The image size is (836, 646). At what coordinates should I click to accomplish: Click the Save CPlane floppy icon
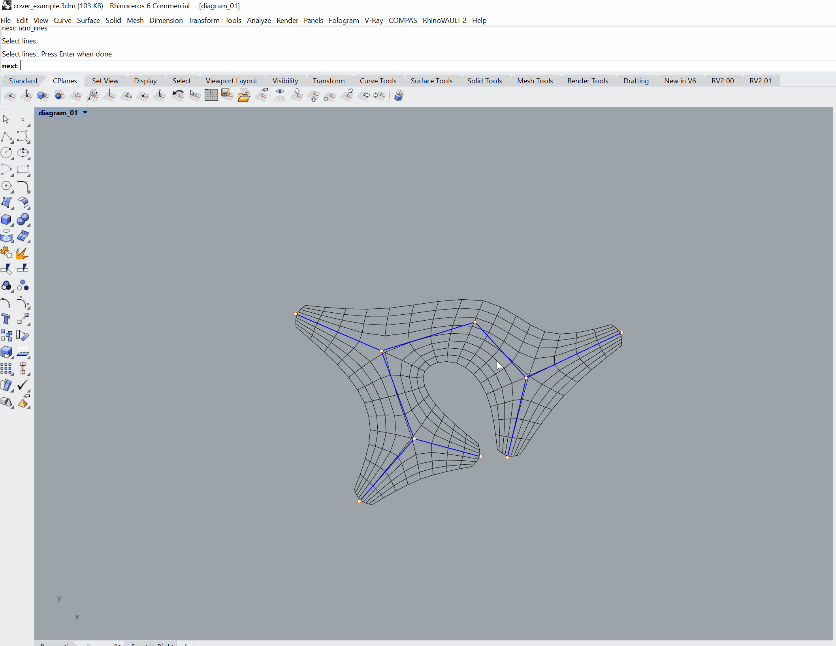pos(228,96)
